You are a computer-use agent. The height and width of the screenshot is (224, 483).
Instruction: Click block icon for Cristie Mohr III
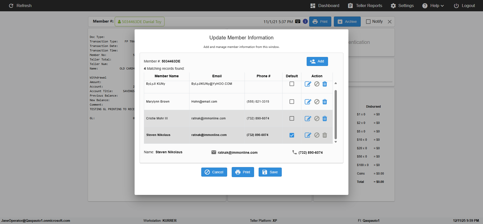point(317,118)
